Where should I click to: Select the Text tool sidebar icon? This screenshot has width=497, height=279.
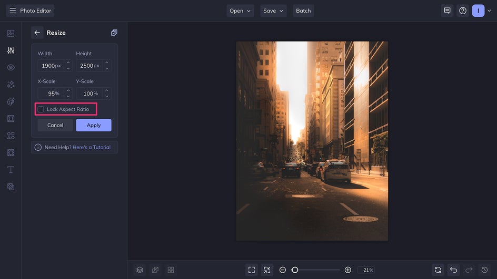[11, 170]
